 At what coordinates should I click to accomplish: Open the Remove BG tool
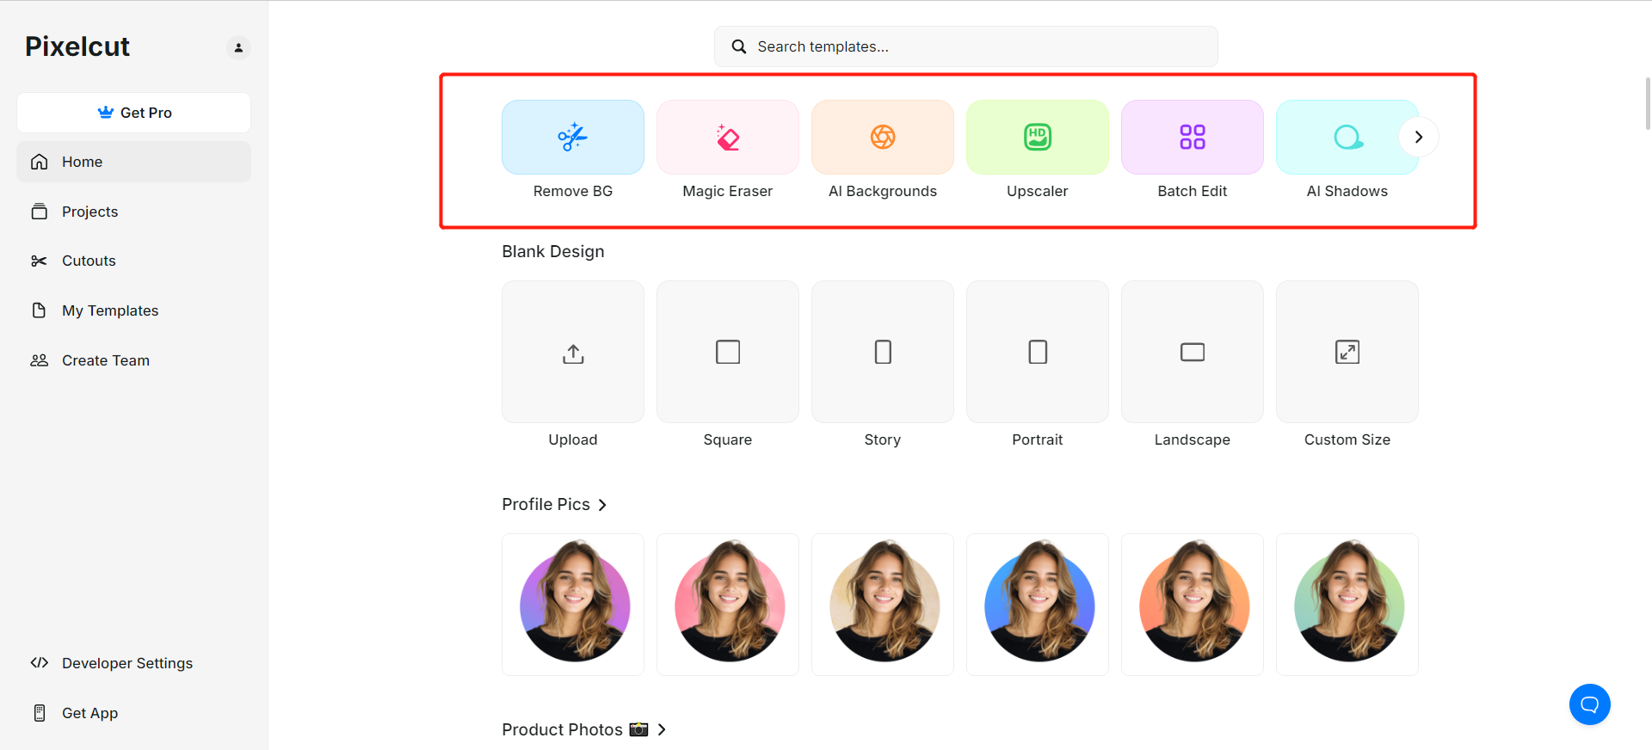(573, 137)
